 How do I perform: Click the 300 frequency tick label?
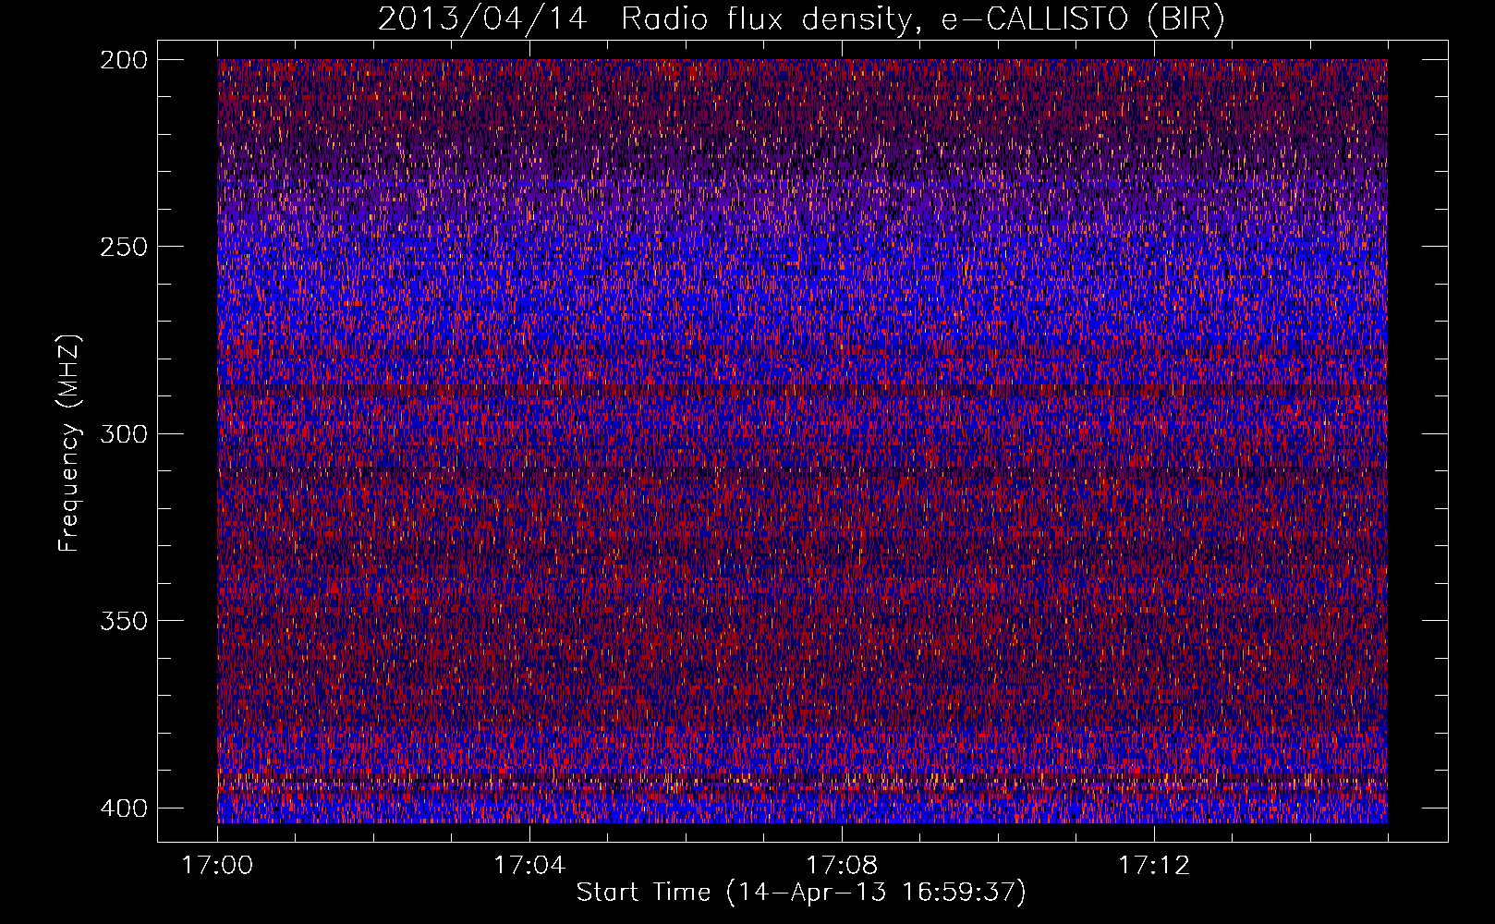tap(123, 433)
